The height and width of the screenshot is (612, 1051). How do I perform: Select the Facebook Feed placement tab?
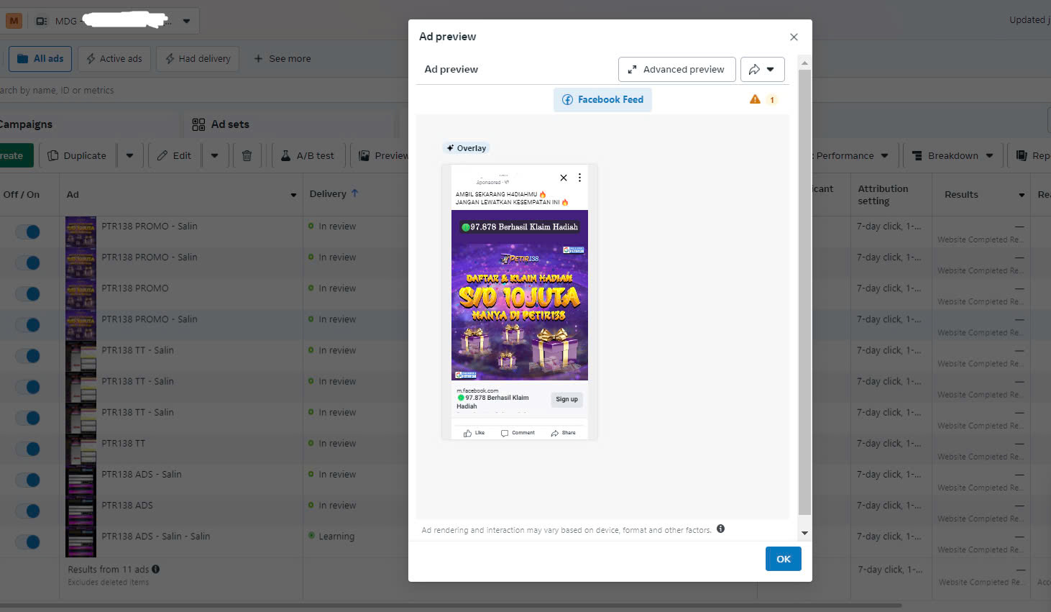point(602,100)
